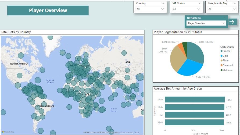Select the 25-34 age group bar
Image resolution: width=240 pixels, height=135 pixels.
[x=195, y=107]
